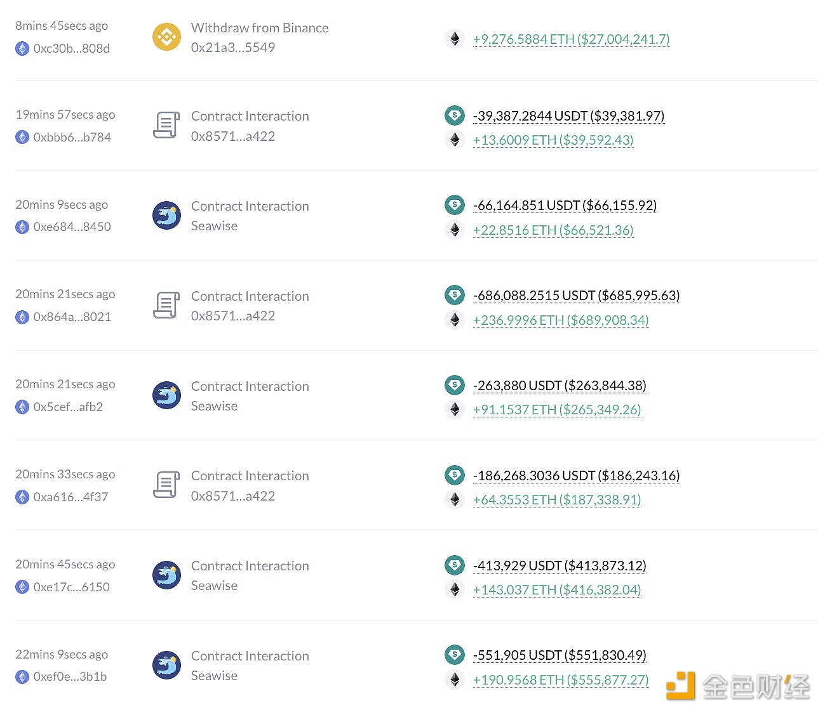818x708 pixels.
Task: Click USDT token icon beside -66,164.851 USDT
Action: click(x=455, y=205)
